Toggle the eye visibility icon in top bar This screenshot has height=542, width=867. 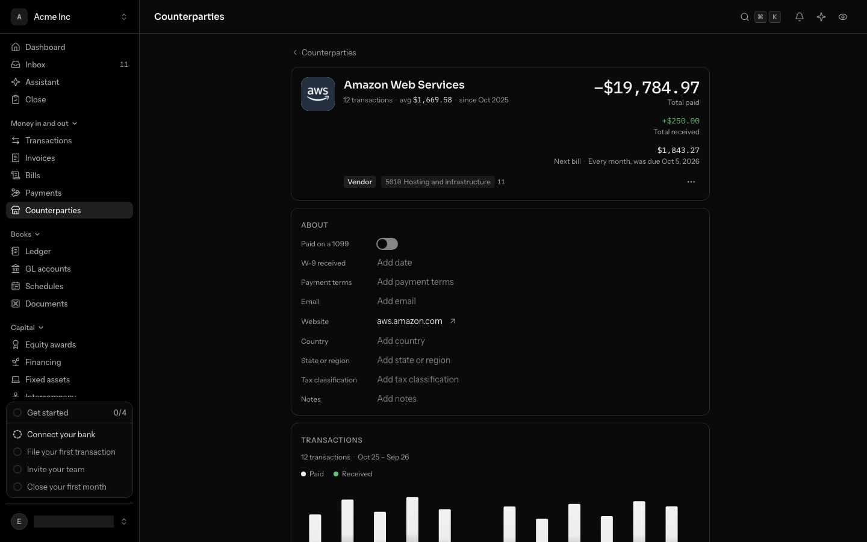pos(843,17)
